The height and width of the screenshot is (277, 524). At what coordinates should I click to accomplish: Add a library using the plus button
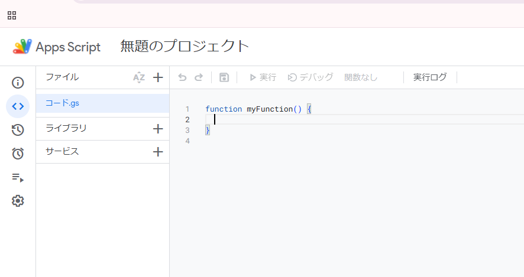(158, 129)
